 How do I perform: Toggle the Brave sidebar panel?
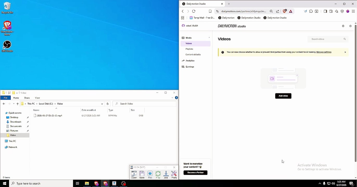pyautogui.click(x=325, y=11)
